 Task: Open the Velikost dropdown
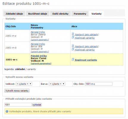click(24, 84)
